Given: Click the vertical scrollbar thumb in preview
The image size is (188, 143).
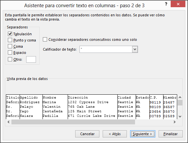Looking at the screenshot, I should point(180,103).
